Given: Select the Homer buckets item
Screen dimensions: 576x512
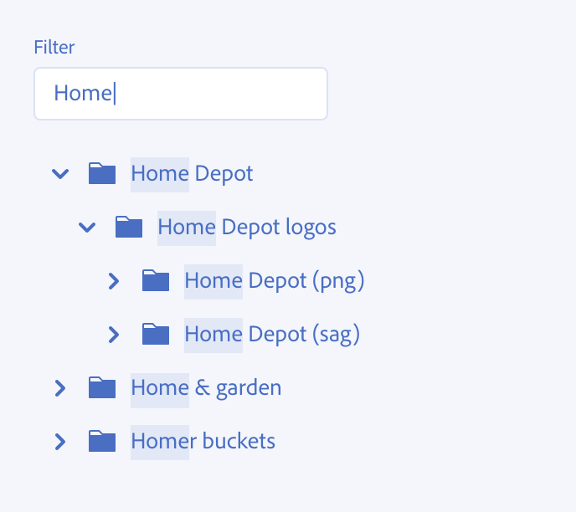Looking at the screenshot, I should [x=203, y=442].
